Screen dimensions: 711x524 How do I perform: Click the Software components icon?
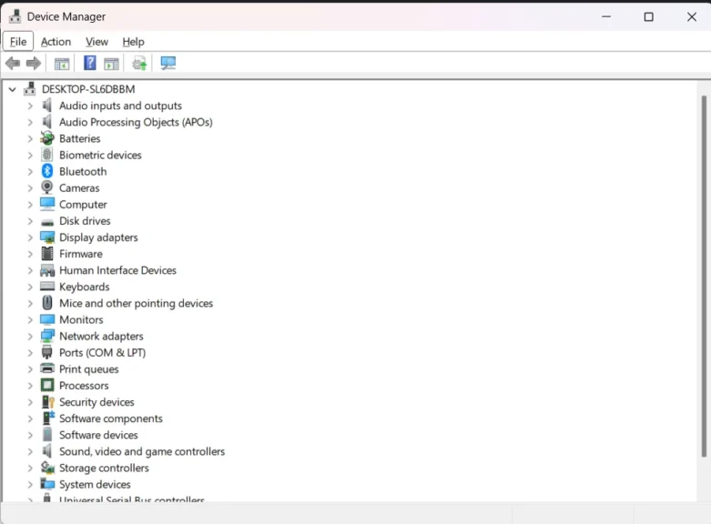click(47, 418)
